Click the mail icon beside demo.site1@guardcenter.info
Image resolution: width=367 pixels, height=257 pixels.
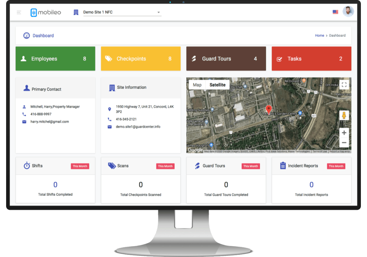tap(109, 127)
